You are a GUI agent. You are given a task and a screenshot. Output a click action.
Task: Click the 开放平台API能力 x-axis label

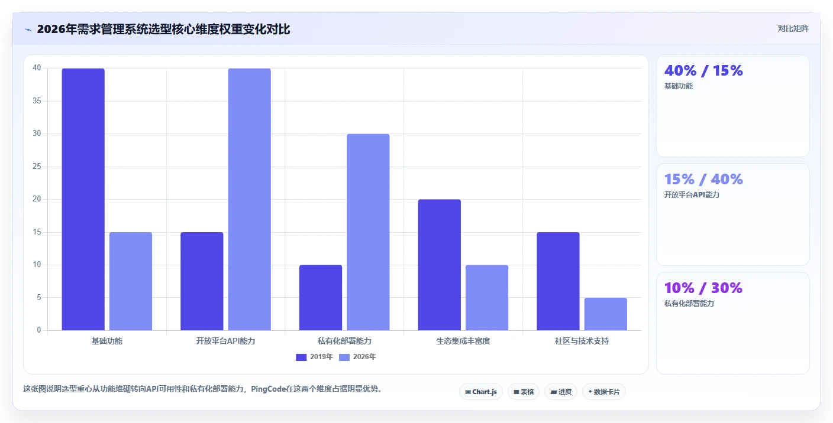tap(226, 341)
